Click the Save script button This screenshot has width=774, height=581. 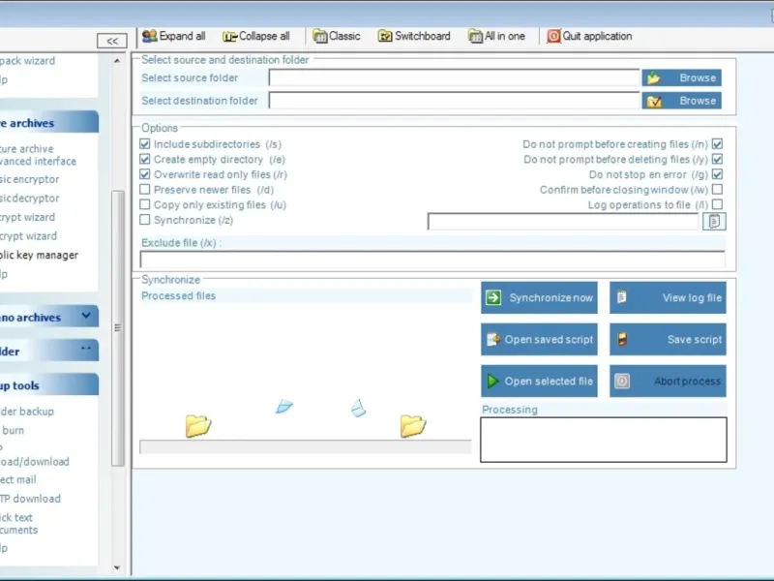click(x=668, y=340)
